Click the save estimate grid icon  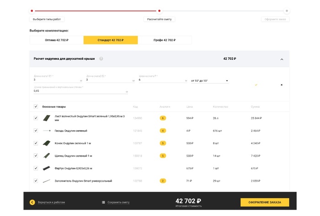pos(104,202)
